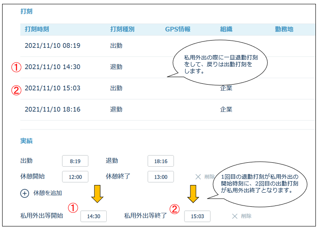Click the 休憩終了 label
Image resolution: width=321 pixels, height=232 pixels.
coord(118,176)
